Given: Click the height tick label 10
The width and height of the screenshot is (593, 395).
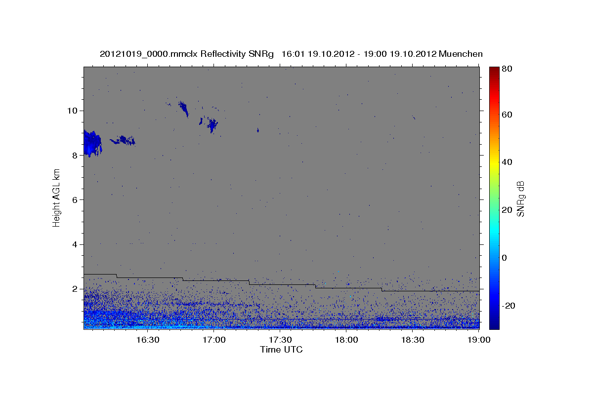Looking at the screenshot, I should [x=74, y=110].
